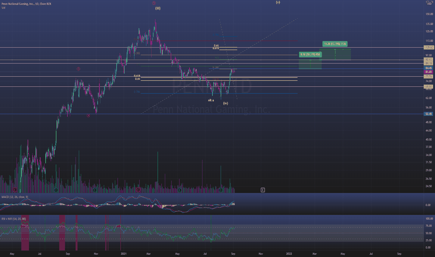The height and width of the screenshot is (257, 435).
Task: Click the USD currency label on price axis
Action: pyautogui.click(x=429, y=3)
